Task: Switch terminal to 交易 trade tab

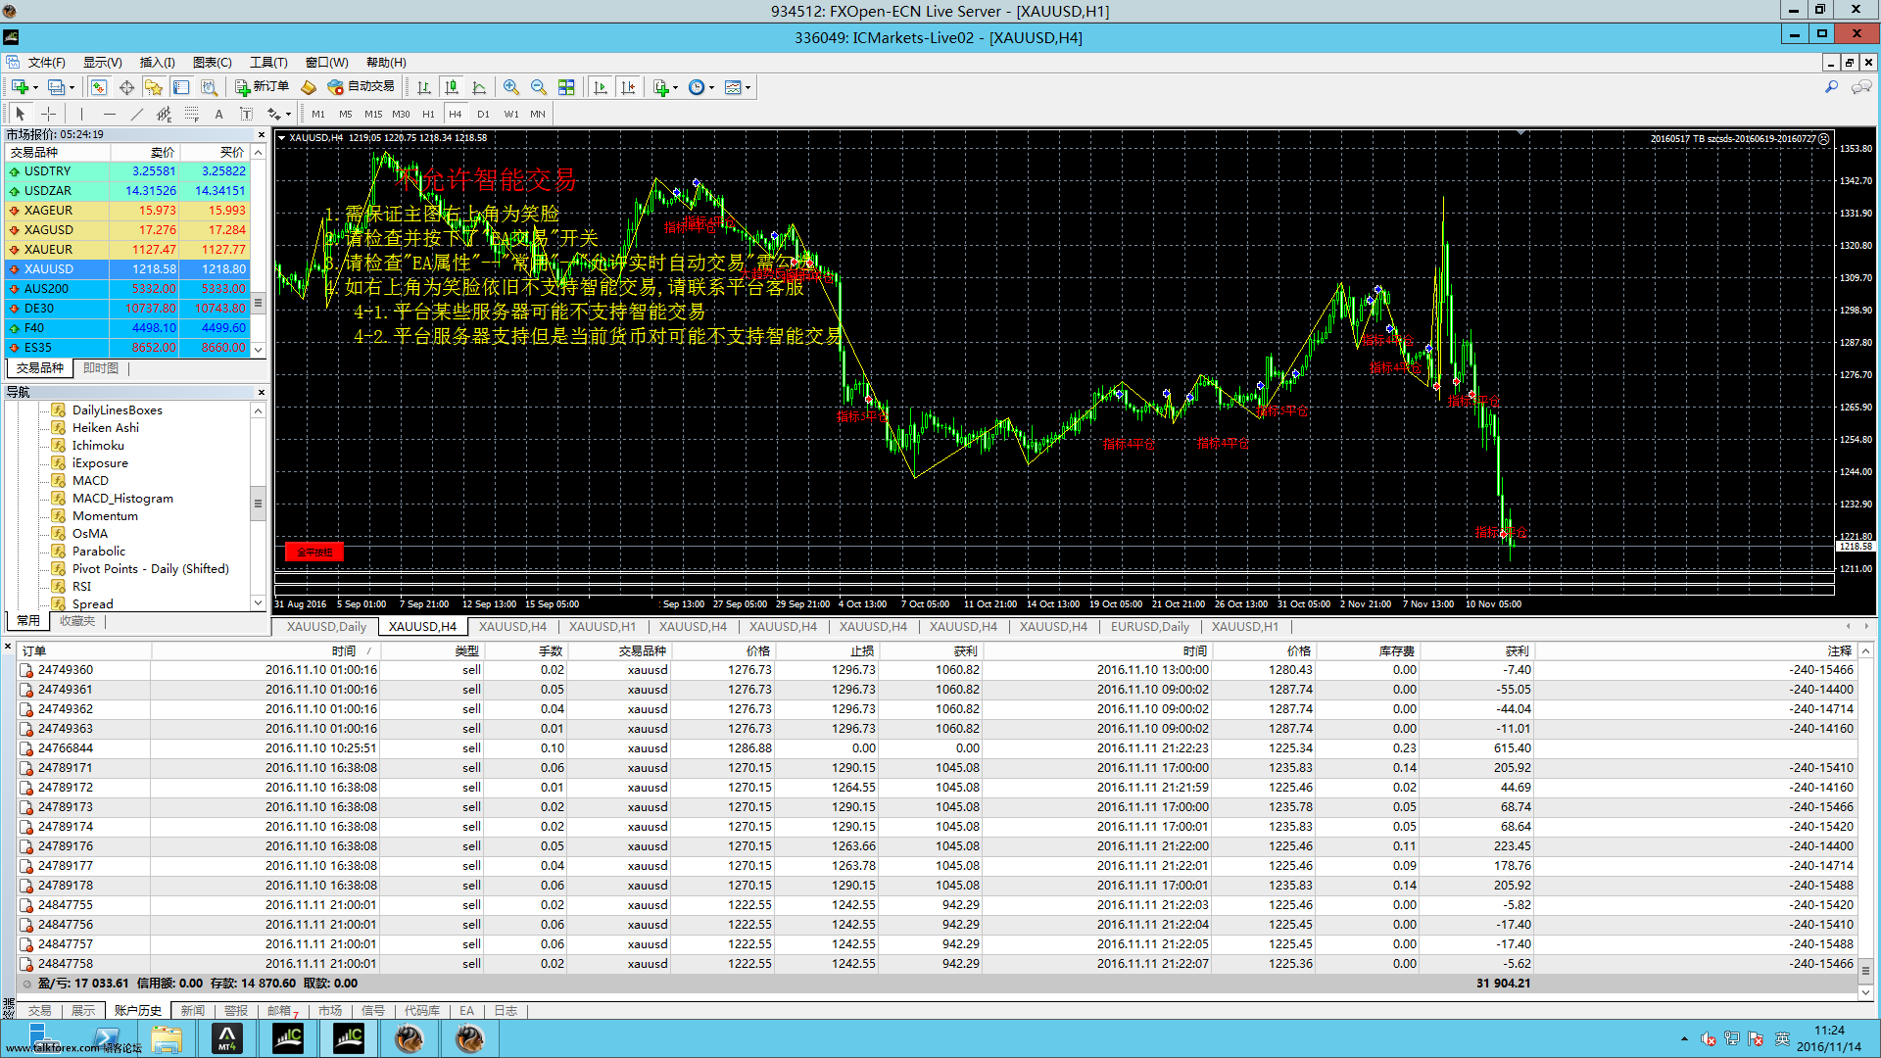Action: [40, 1011]
